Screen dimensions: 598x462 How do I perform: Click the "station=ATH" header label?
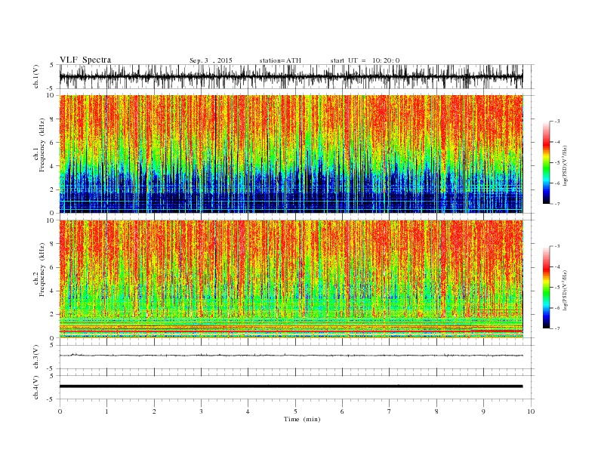click(x=280, y=60)
